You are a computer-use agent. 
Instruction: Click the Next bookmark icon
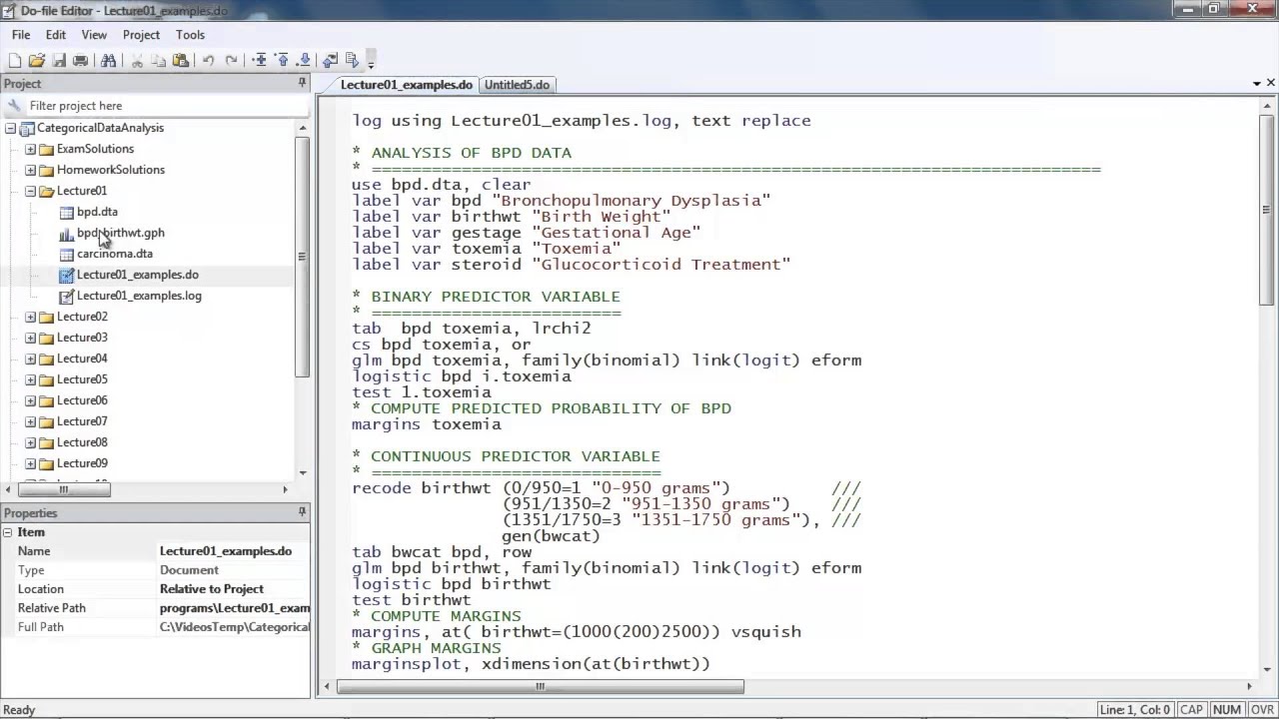pos(304,61)
